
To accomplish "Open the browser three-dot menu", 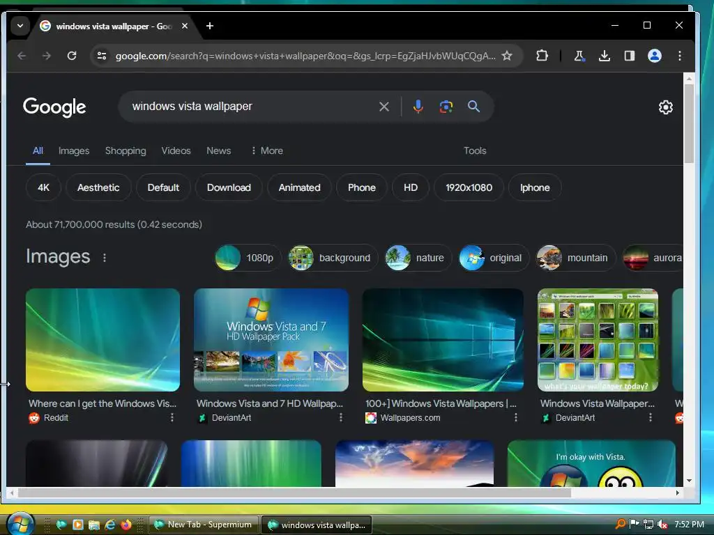I will coord(679,56).
